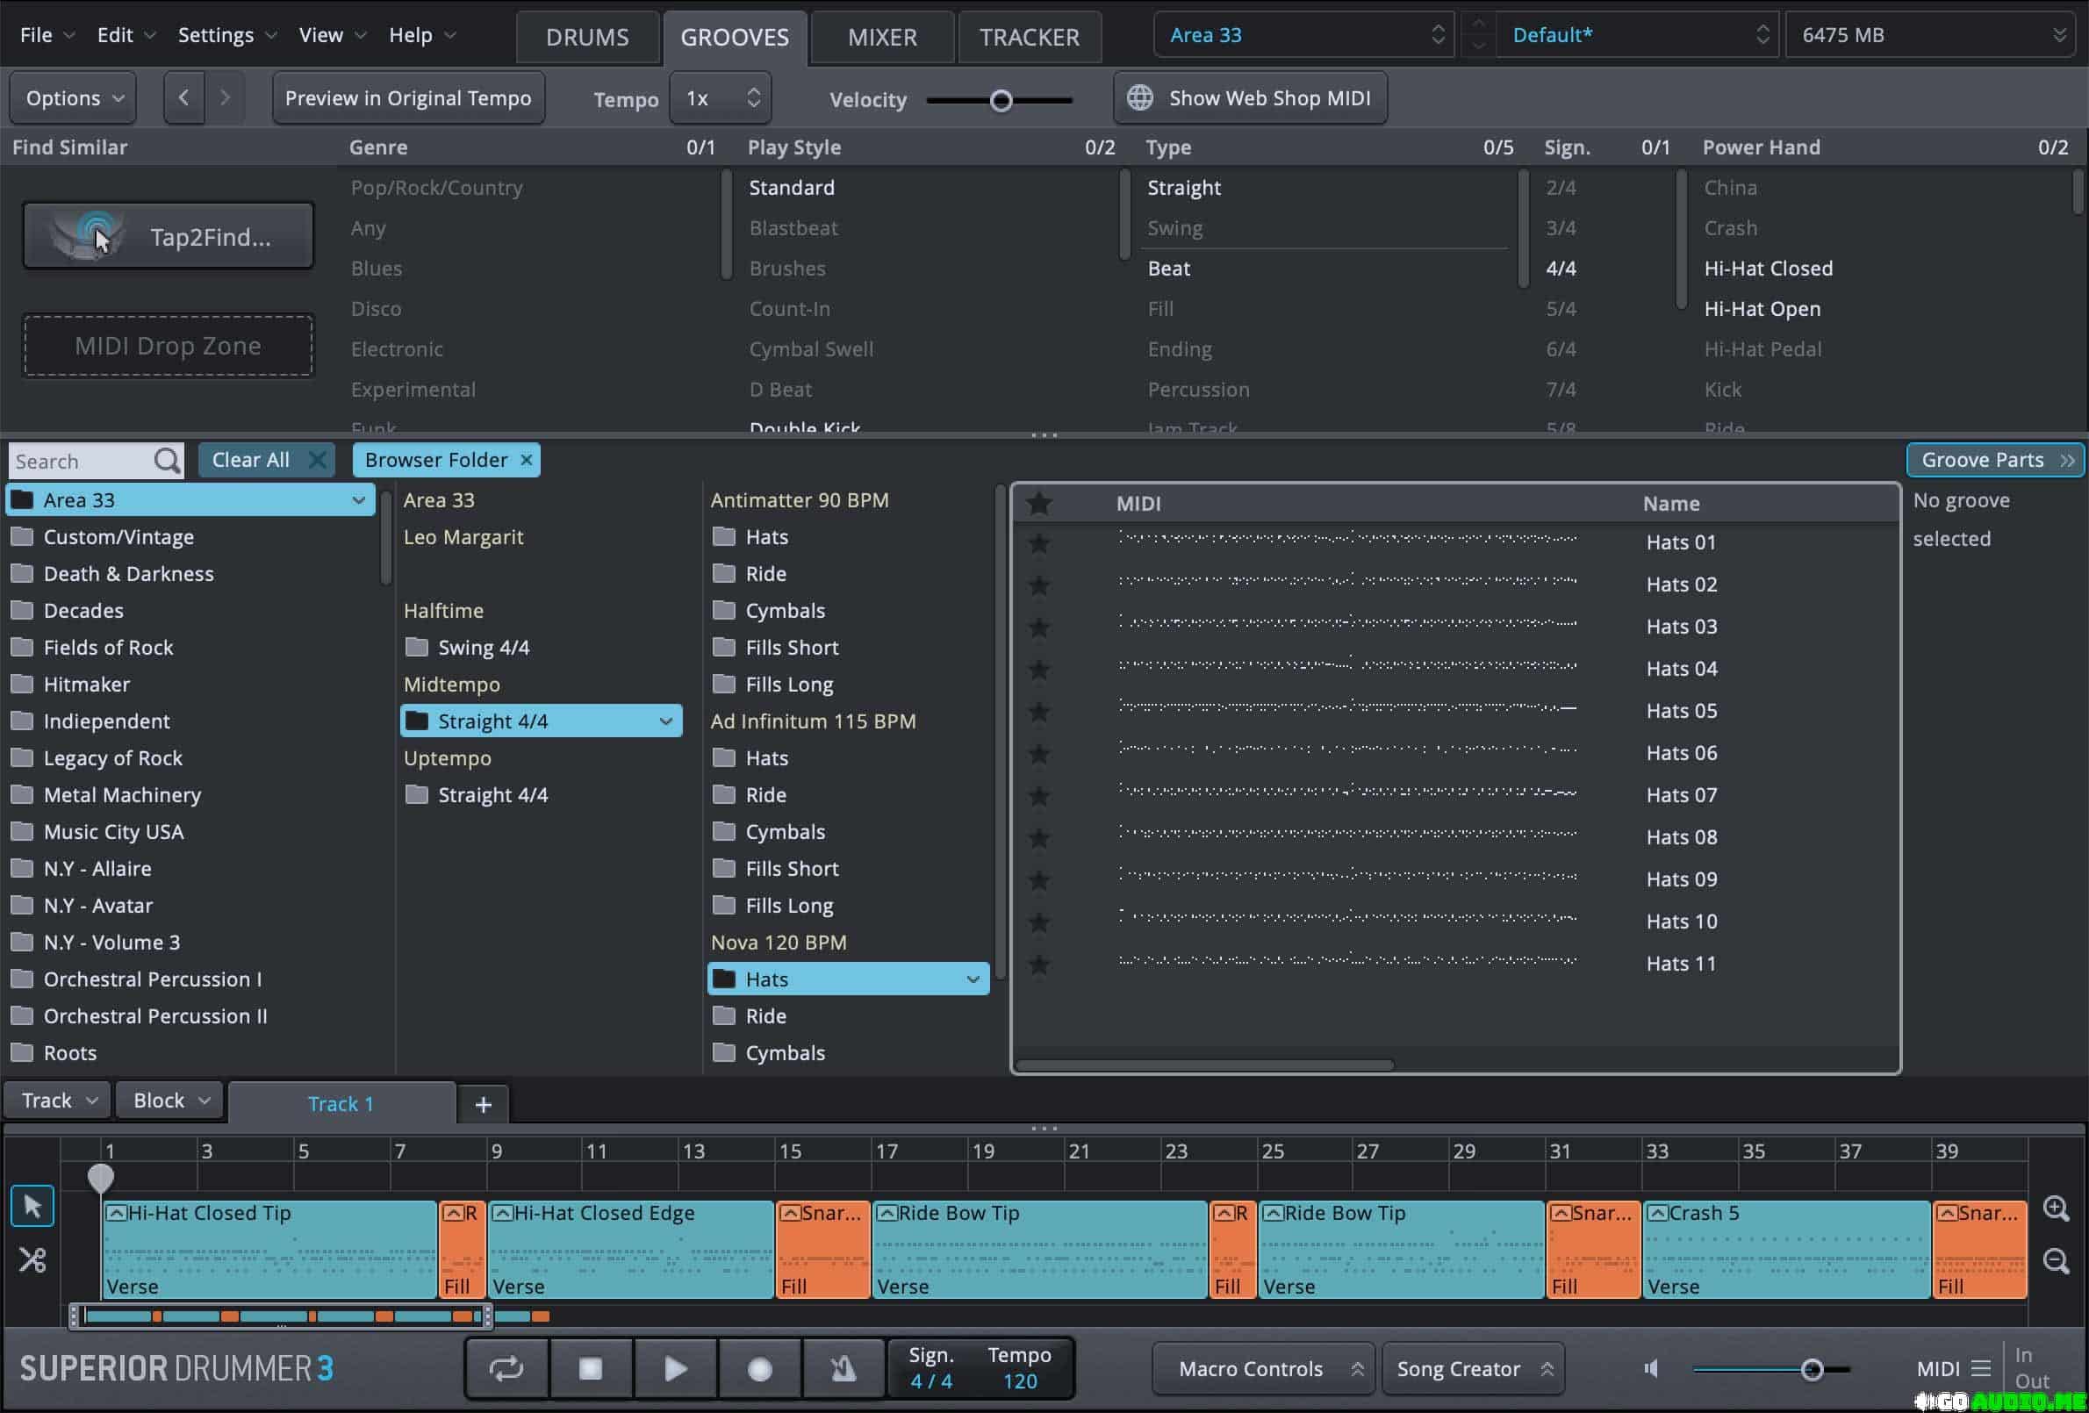Screen dimensions: 2089x1413
Task: Toggle loop playback button
Action: point(507,1368)
